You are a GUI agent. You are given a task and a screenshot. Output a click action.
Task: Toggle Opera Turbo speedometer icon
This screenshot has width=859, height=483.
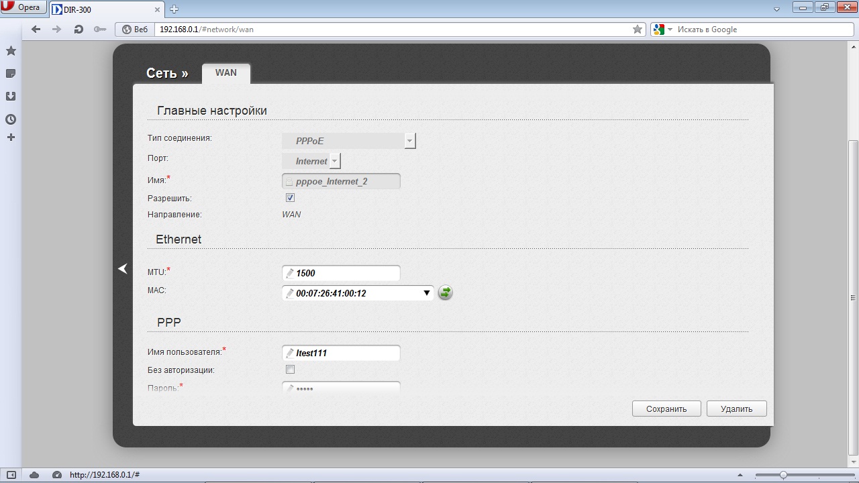[x=57, y=475]
